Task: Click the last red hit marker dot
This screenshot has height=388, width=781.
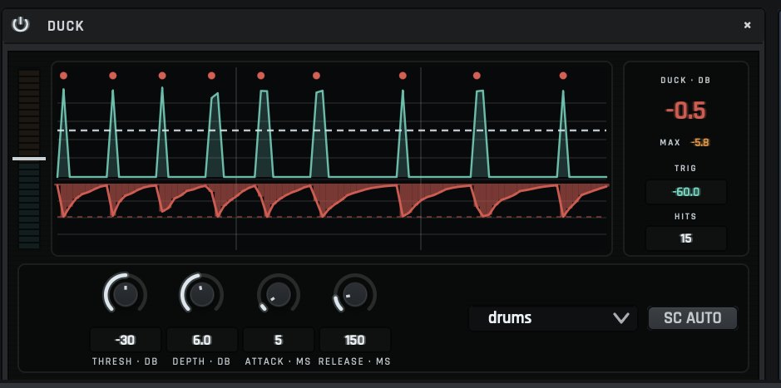Action: (x=563, y=76)
